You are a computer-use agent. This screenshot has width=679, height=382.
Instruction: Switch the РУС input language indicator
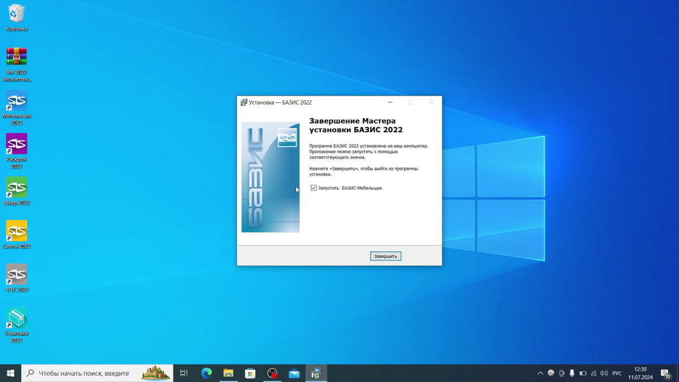tap(617, 374)
